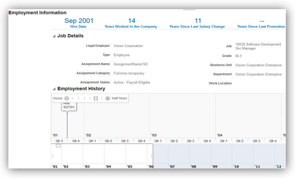
Task: Click the Hire 9/27/01 timeline marker
Action: (x=69, y=106)
